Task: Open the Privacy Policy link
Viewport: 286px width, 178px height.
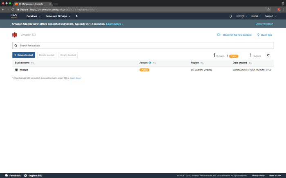Action: [x=258, y=176]
